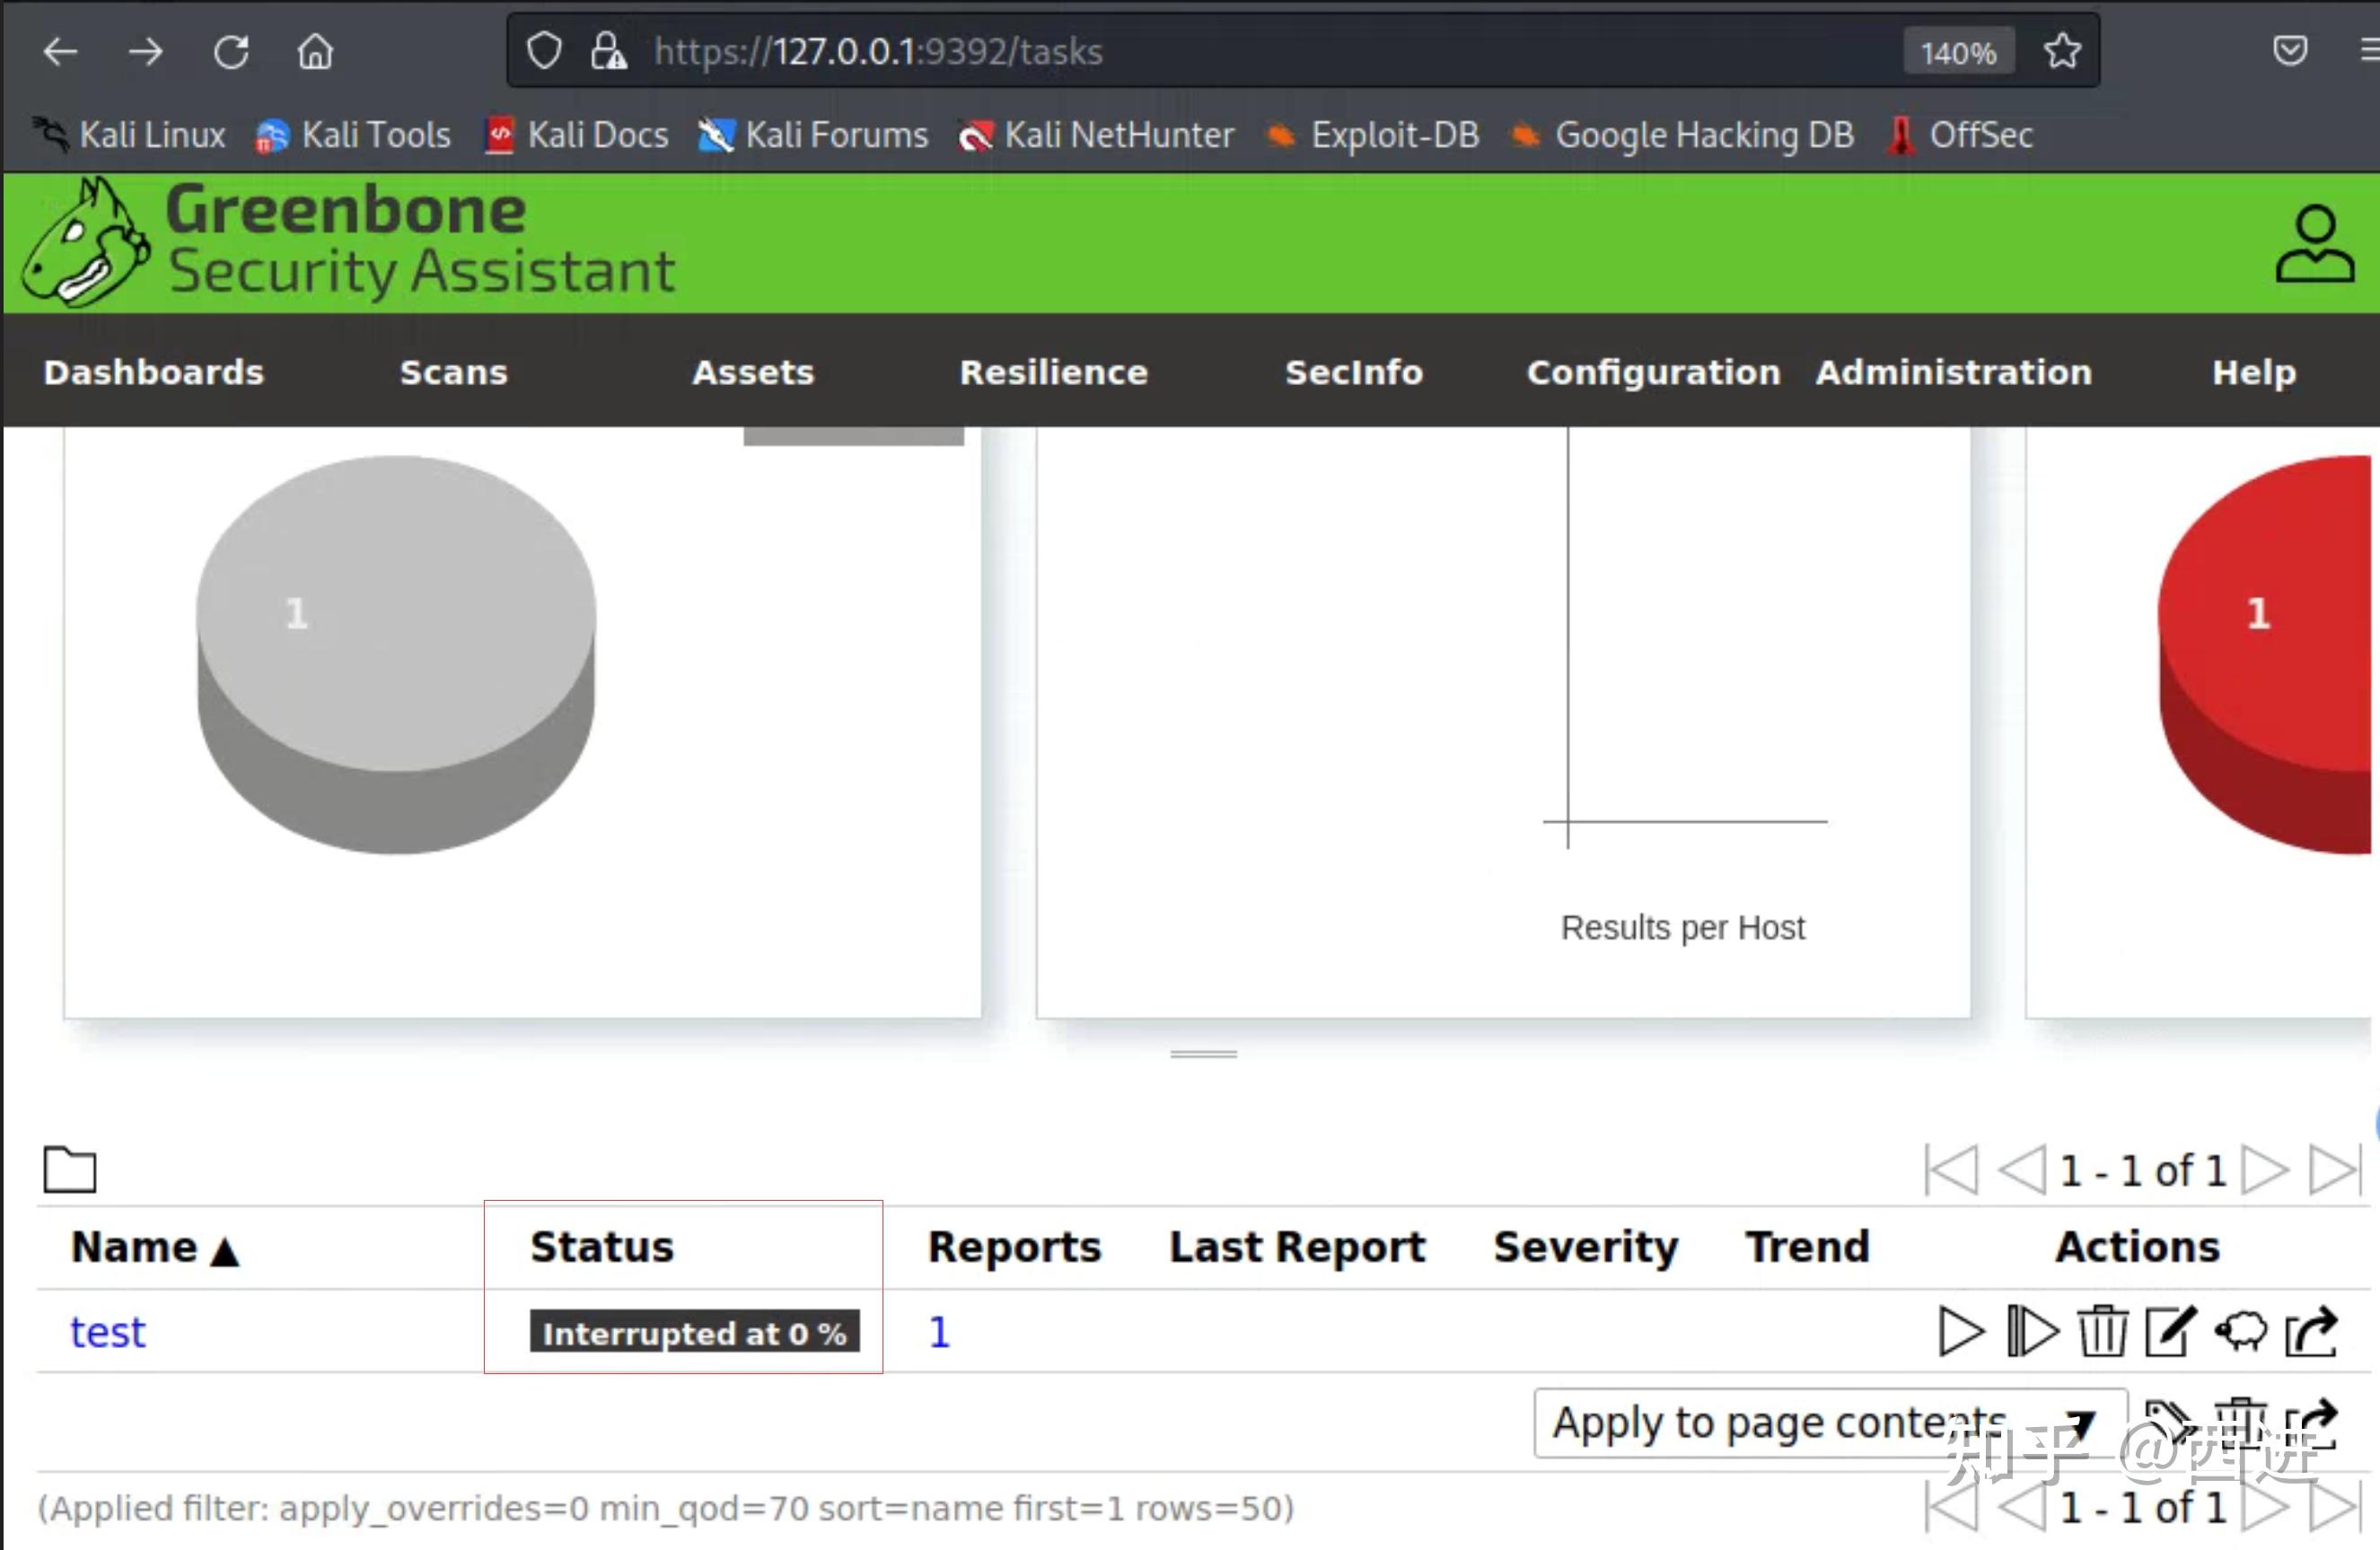Click the folder icon above task table
The image size is (2380, 1550).
[70, 1169]
